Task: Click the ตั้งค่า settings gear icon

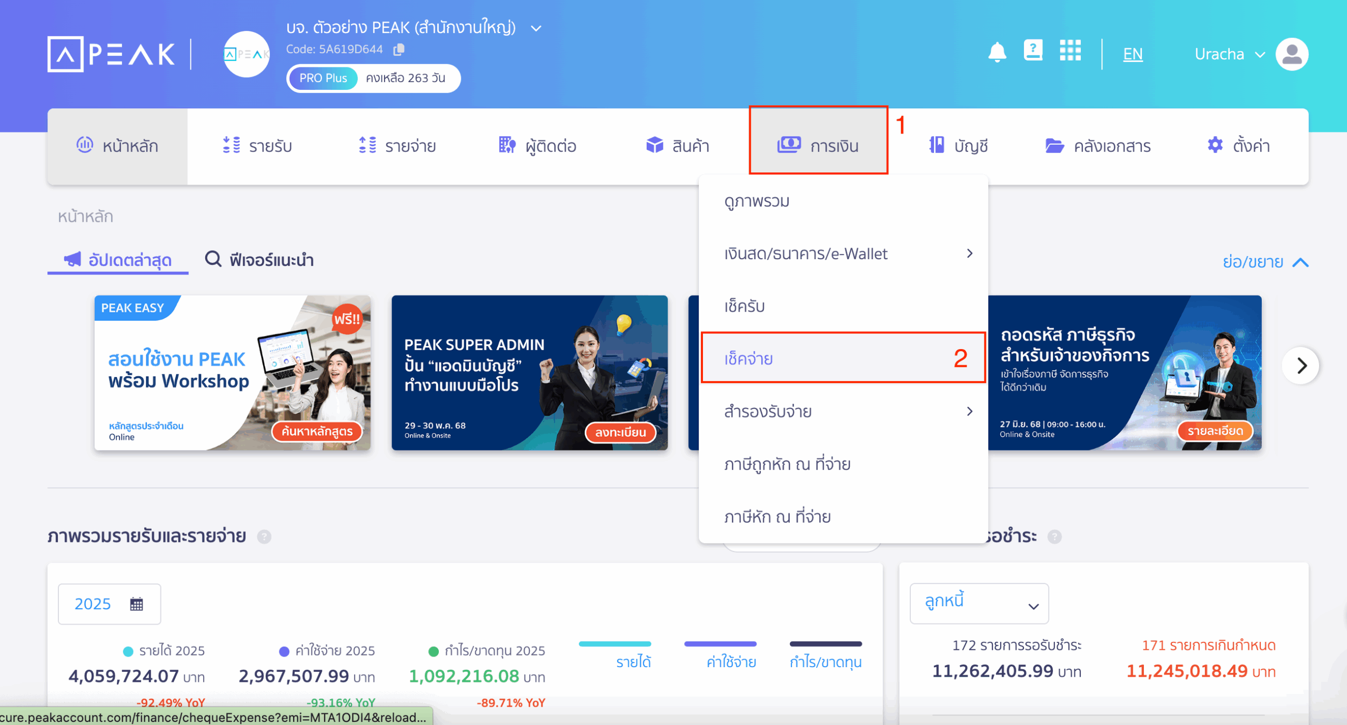Action: [x=1215, y=145]
